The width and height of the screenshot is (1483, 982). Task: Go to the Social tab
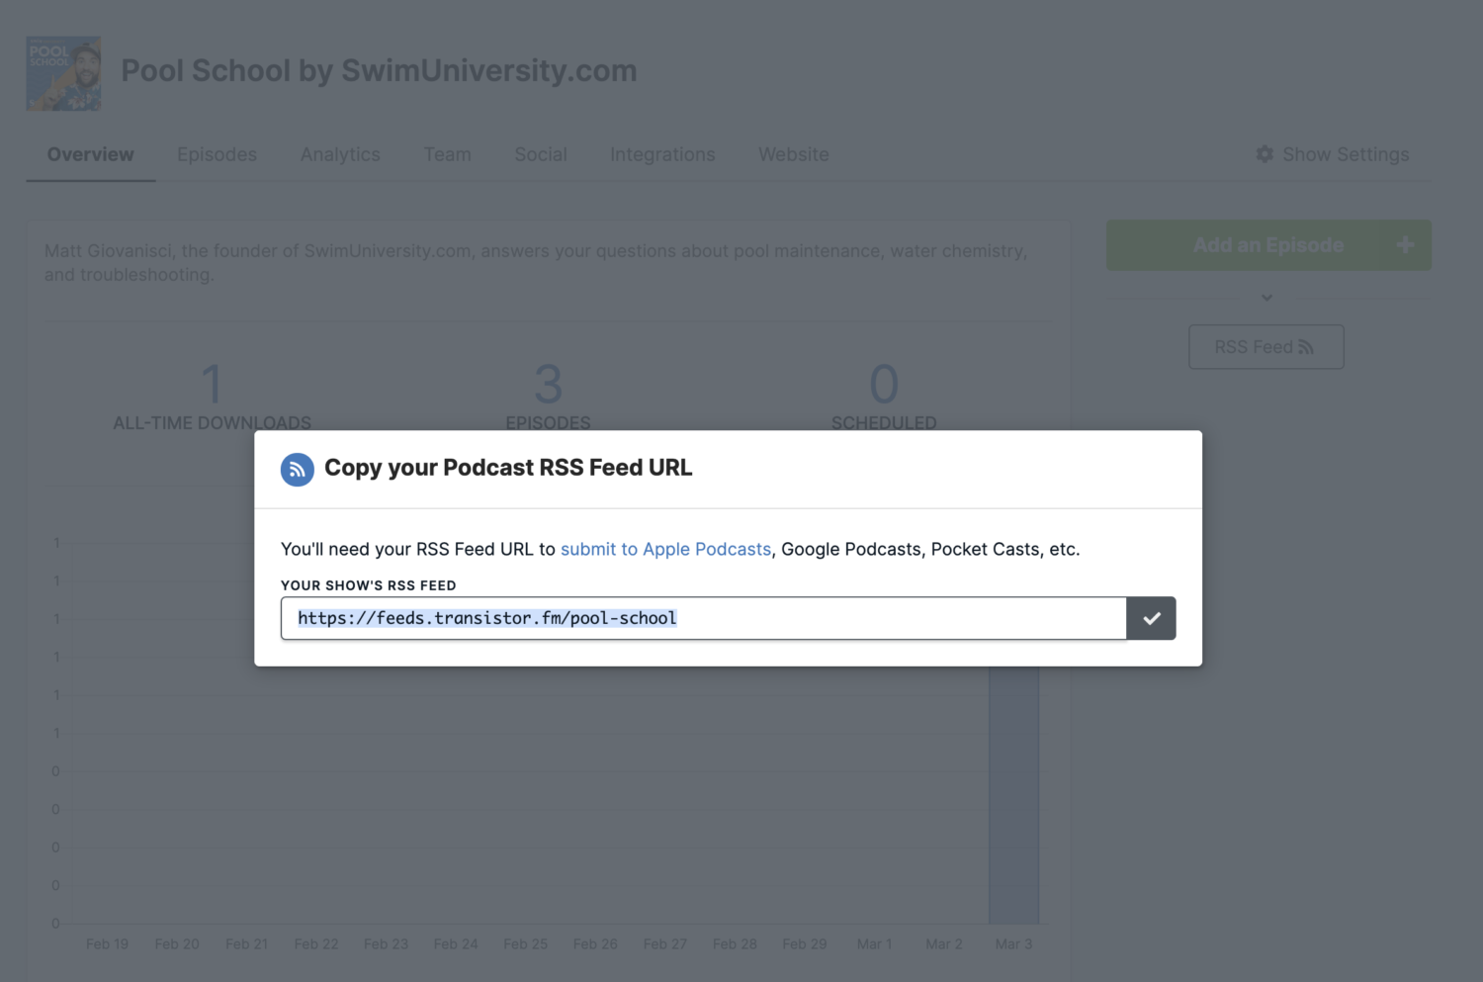pyautogui.click(x=541, y=154)
